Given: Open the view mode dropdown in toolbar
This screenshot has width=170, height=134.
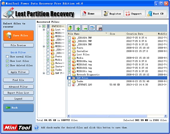Looking at the screenshot, I should coord(92,28).
